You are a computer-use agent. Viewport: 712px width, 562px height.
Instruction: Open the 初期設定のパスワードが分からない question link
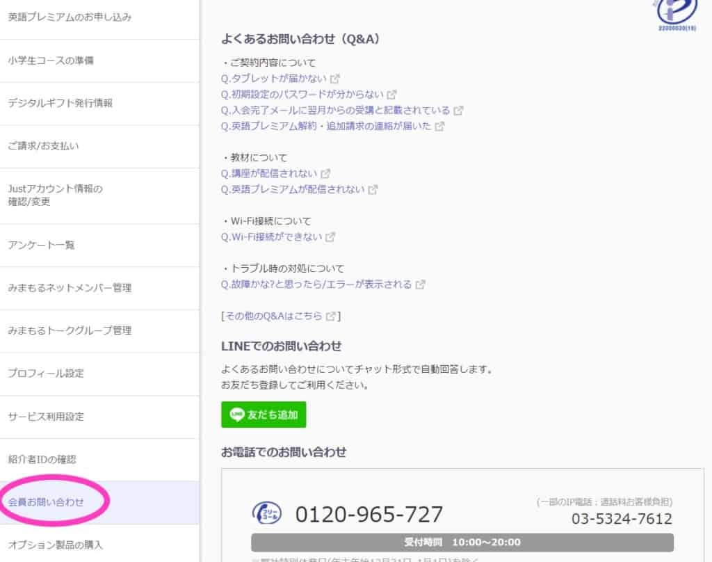[x=302, y=94]
